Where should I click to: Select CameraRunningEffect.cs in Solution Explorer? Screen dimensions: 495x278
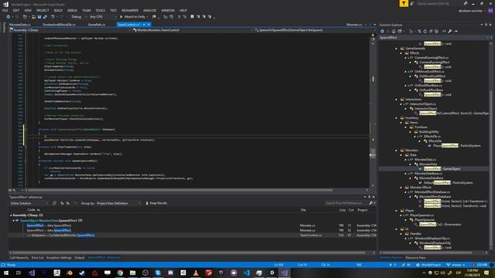[432, 58]
